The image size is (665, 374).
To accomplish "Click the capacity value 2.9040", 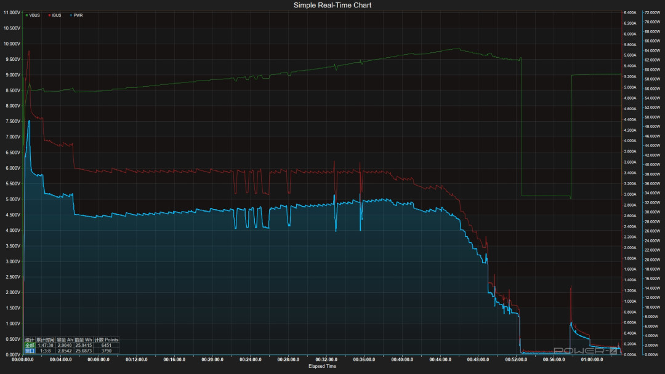I will 65,345.
